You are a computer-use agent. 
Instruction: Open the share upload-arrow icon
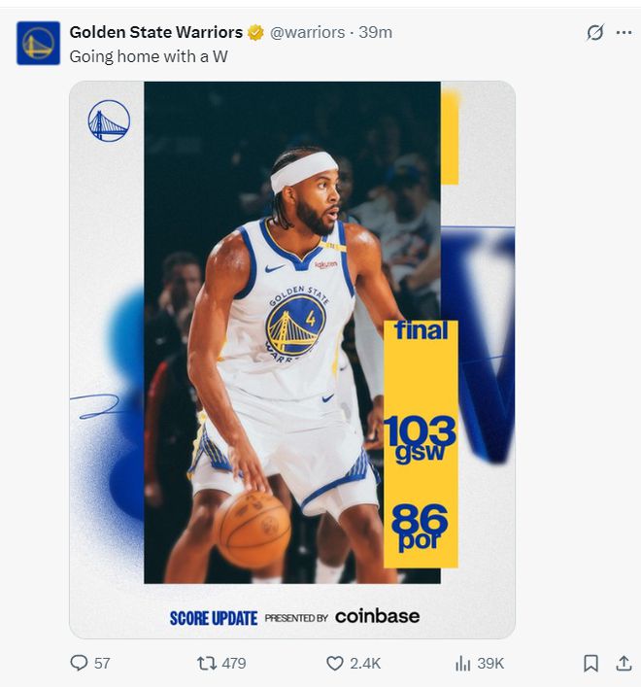coord(624,663)
